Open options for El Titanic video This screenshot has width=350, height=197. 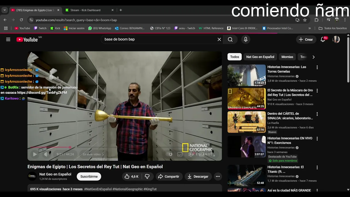pos(317,167)
